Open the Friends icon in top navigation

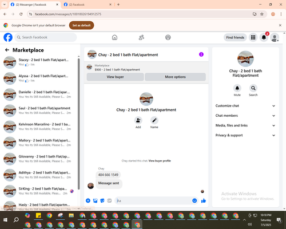(141, 37)
